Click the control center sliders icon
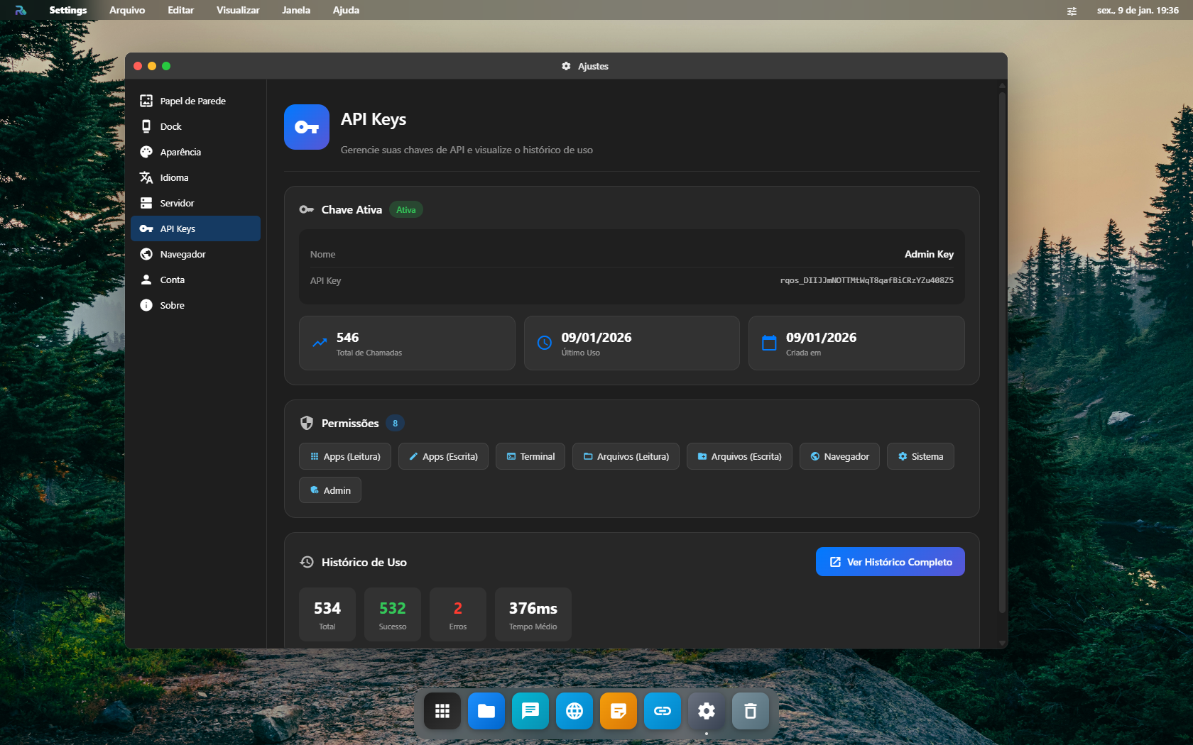Image resolution: width=1193 pixels, height=745 pixels. pos(1072,11)
